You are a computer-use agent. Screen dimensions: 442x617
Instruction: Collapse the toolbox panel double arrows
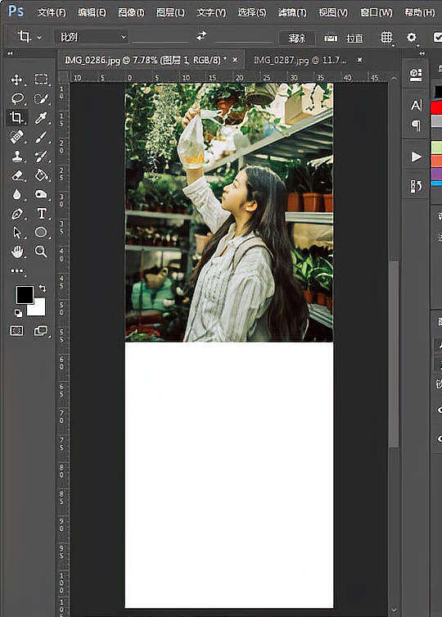click(10, 53)
